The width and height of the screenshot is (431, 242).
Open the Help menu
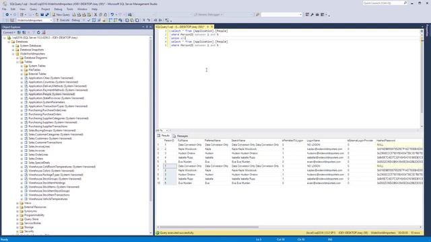tap(94, 9)
